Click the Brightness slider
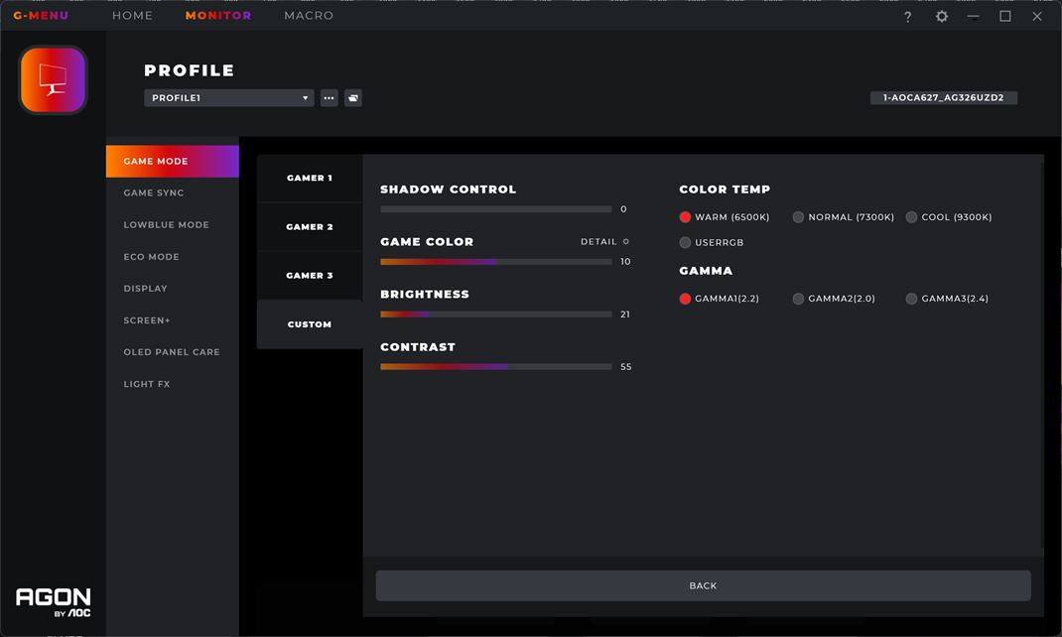This screenshot has height=637, width=1062. 496,315
